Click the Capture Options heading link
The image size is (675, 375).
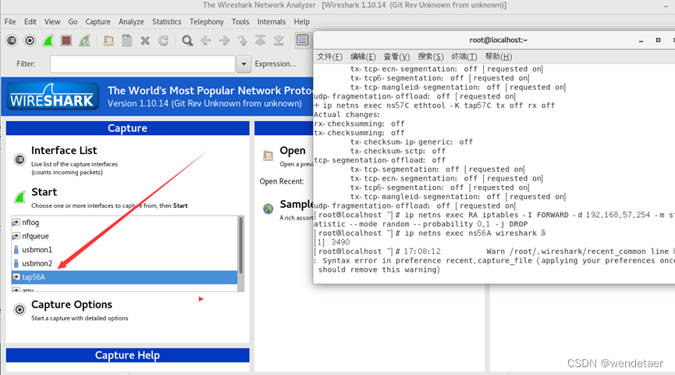click(72, 305)
